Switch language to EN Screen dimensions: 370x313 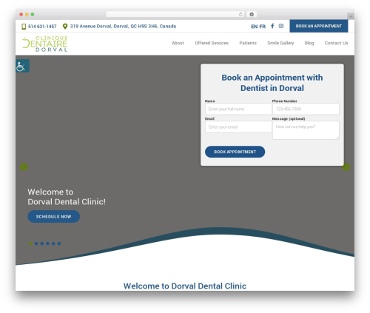255,27
